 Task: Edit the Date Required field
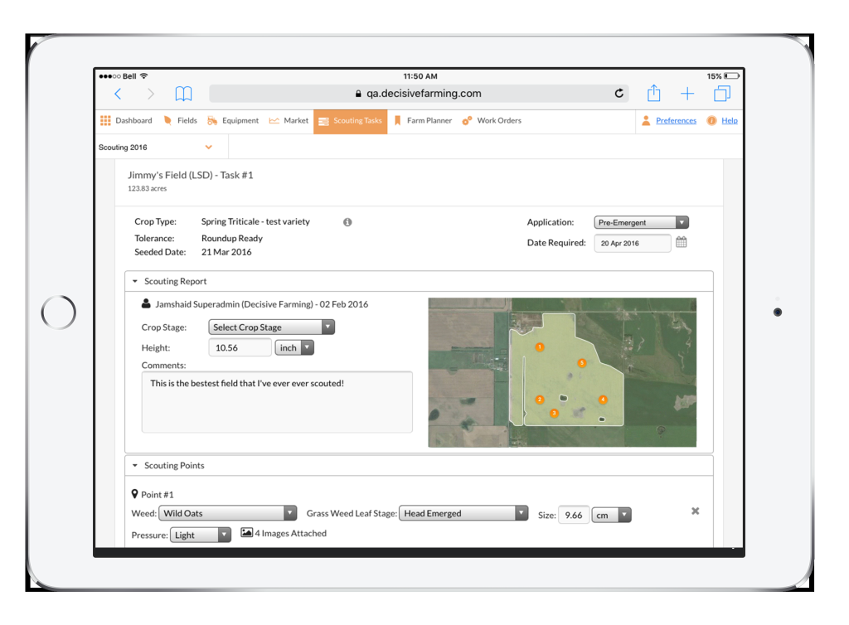coord(633,243)
